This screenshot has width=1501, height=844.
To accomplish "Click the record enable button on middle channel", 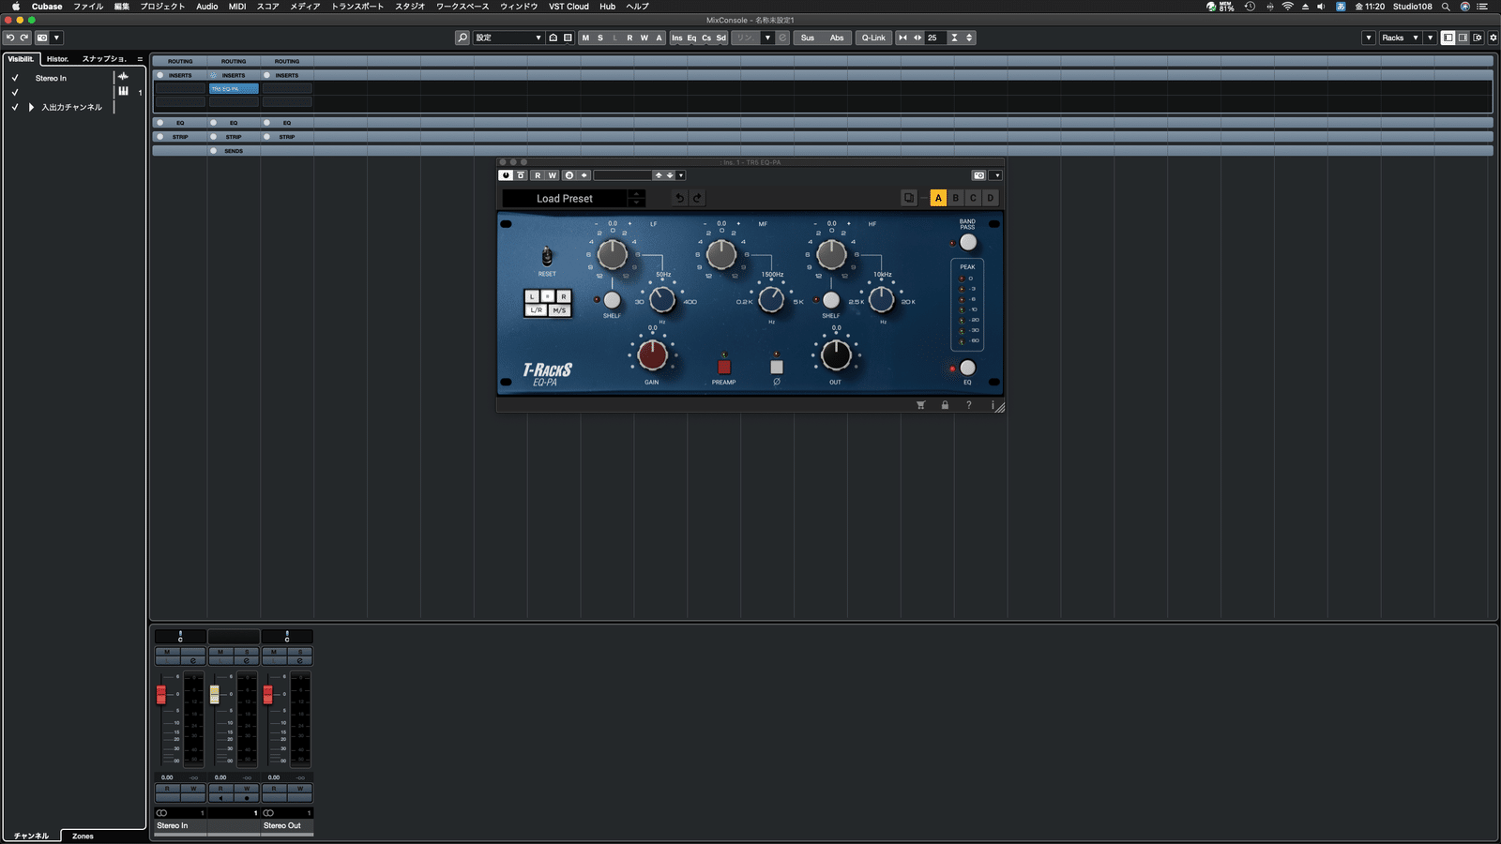I will (x=247, y=798).
